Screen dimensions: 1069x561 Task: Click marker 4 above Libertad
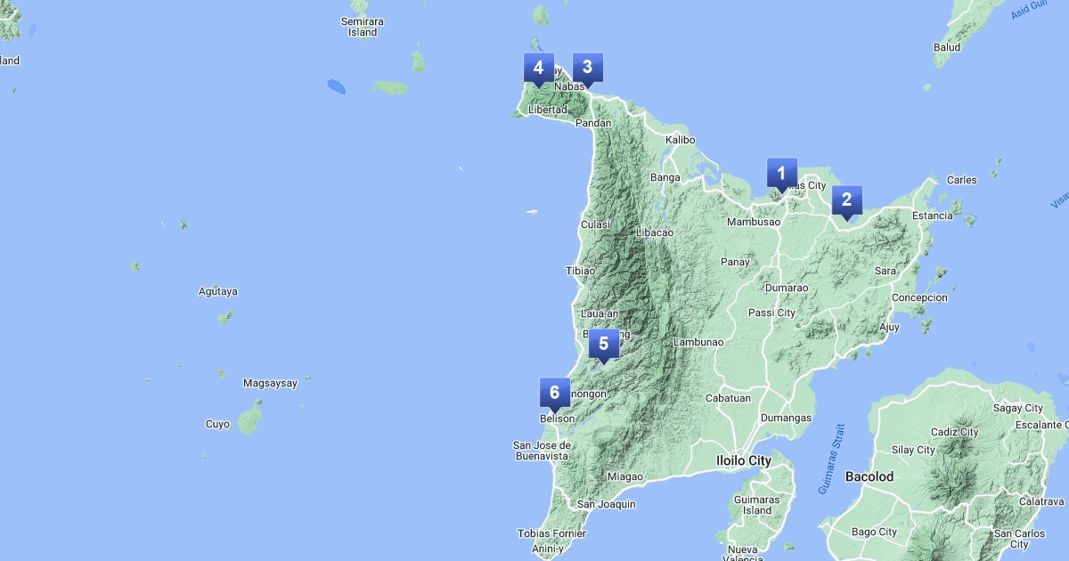point(538,68)
